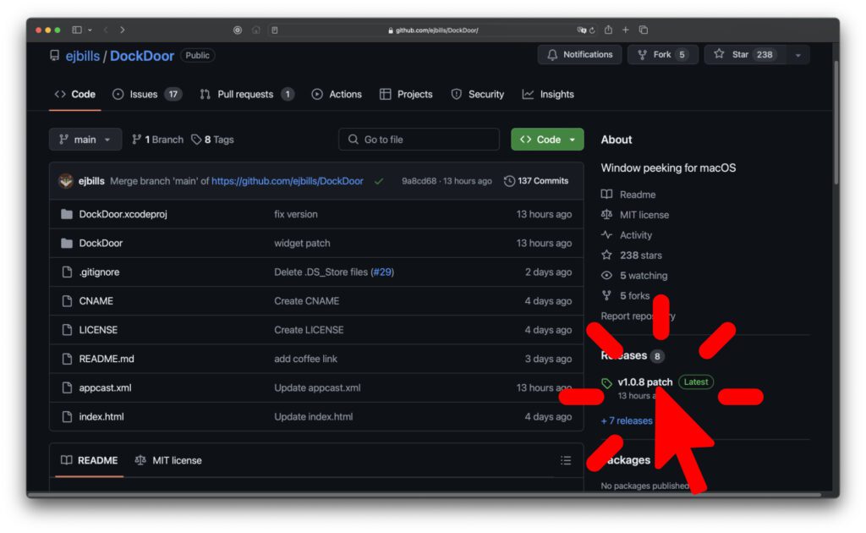Open the Pull requests tab
The image size is (866, 533).
[x=246, y=95]
